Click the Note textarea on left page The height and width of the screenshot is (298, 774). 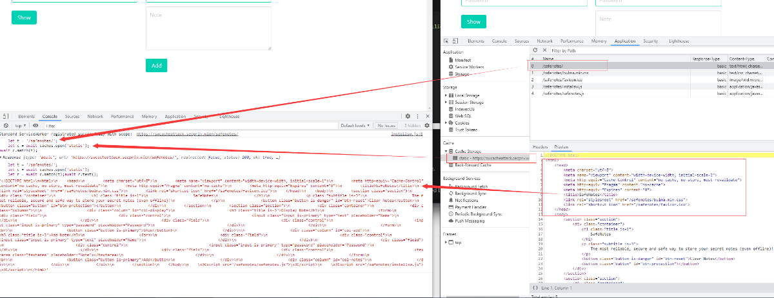coord(208,27)
